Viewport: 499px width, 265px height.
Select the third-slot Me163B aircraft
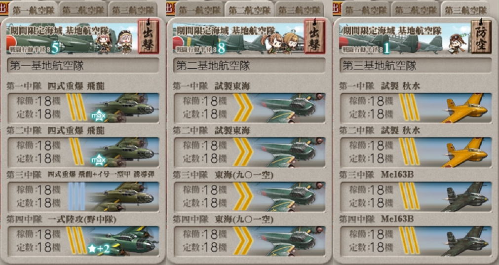[416, 196]
